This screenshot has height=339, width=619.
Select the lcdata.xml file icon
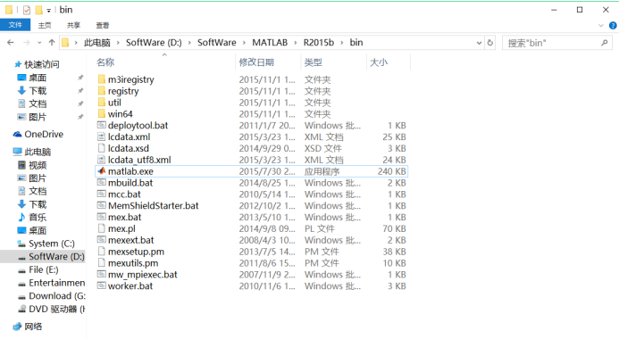coord(102,136)
